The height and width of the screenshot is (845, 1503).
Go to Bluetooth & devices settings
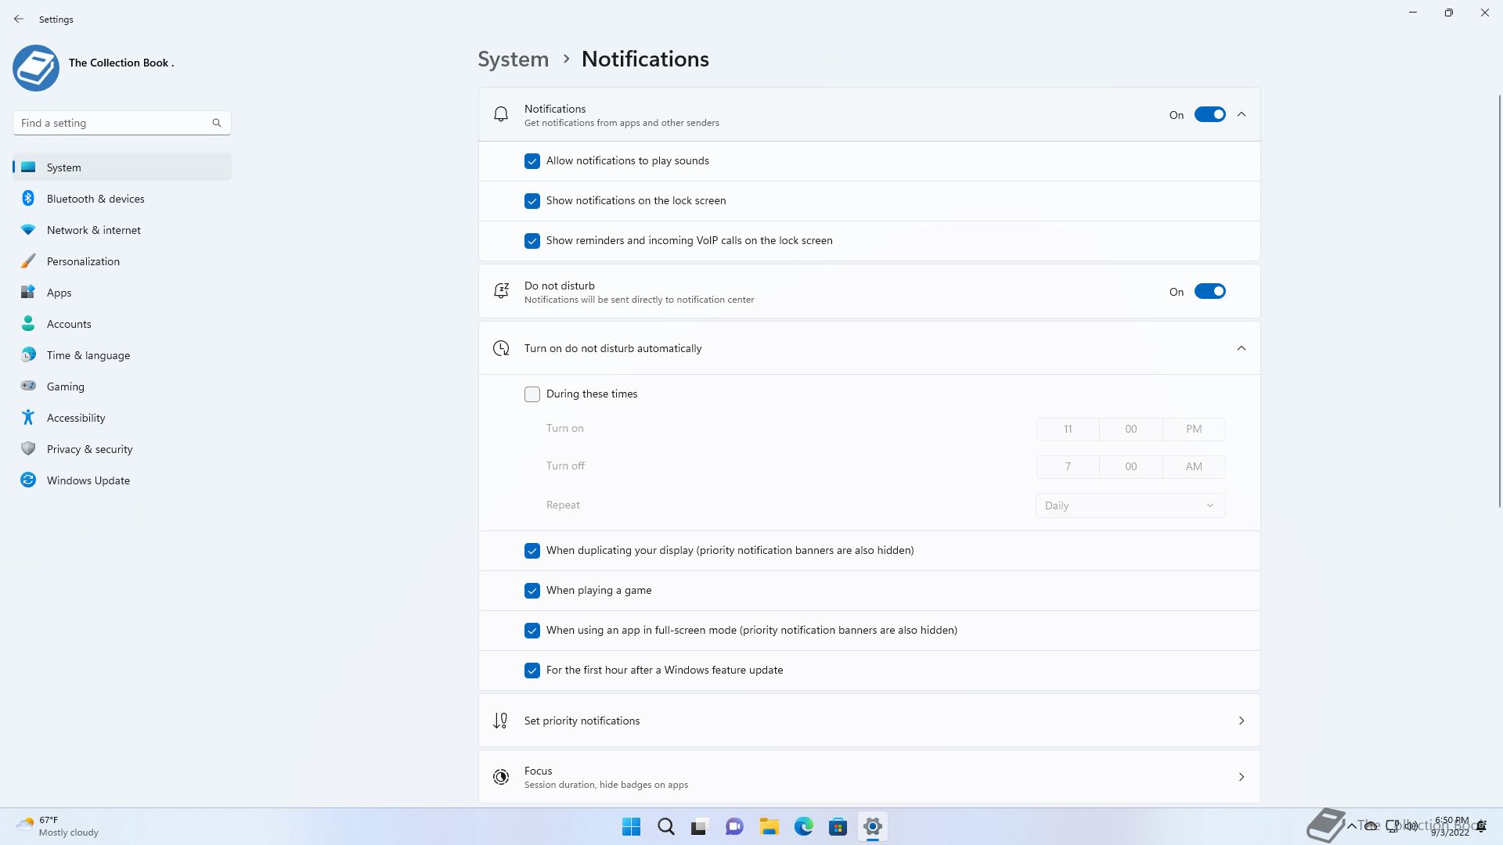coord(96,199)
